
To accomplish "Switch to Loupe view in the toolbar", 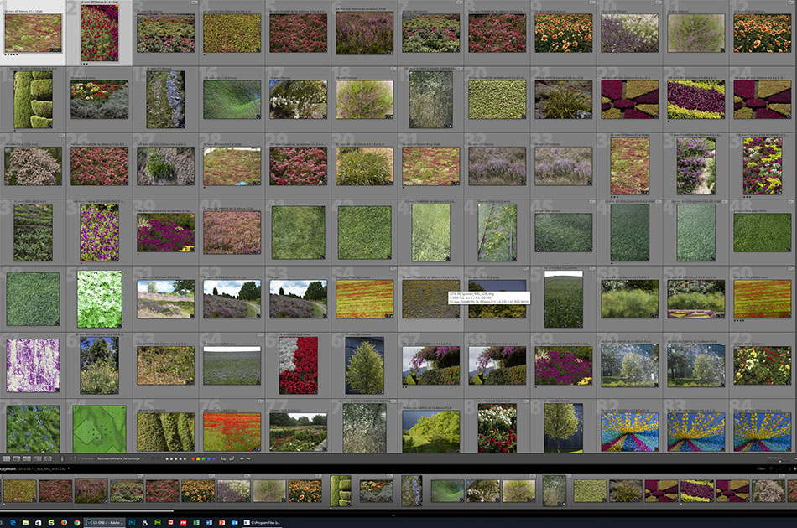I will (17, 458).
